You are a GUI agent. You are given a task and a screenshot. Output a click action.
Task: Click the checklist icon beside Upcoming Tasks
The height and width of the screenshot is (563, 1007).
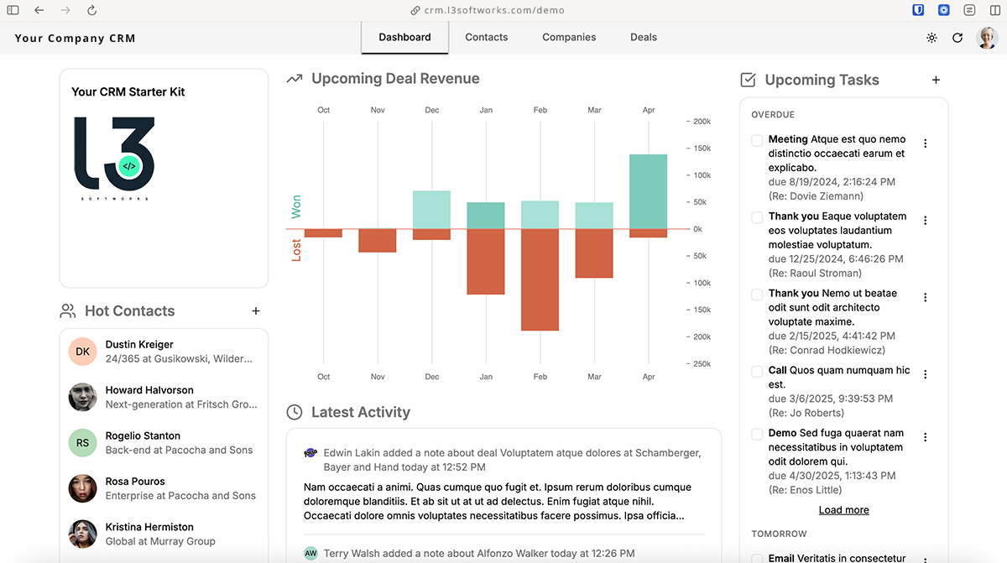click(747, 80)
